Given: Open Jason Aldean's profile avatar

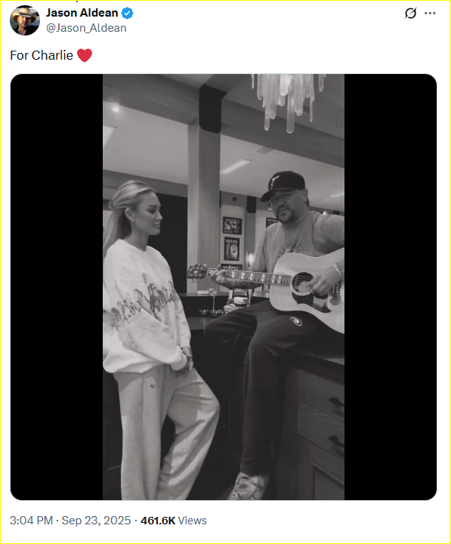Looking at the screenshot, I should pos(25,20).
